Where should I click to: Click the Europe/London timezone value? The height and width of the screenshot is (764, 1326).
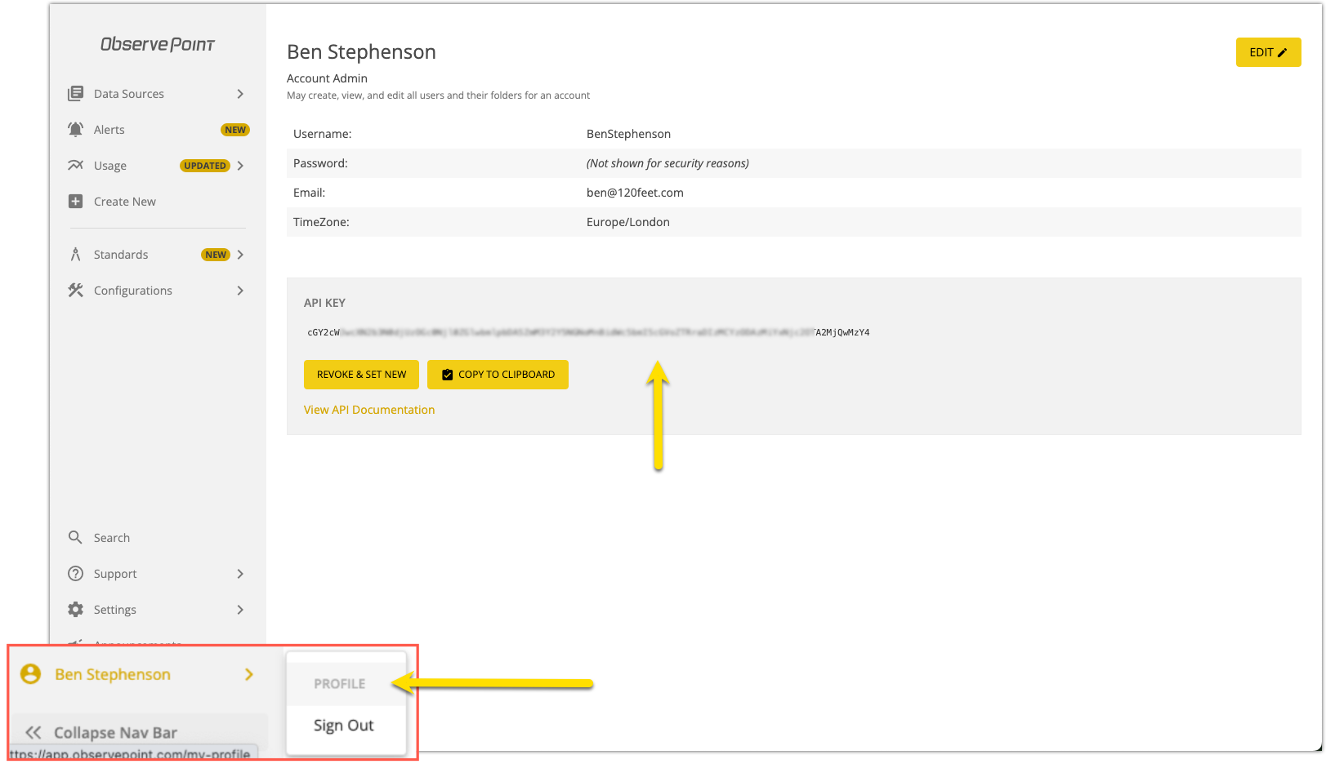click(628, 222)
